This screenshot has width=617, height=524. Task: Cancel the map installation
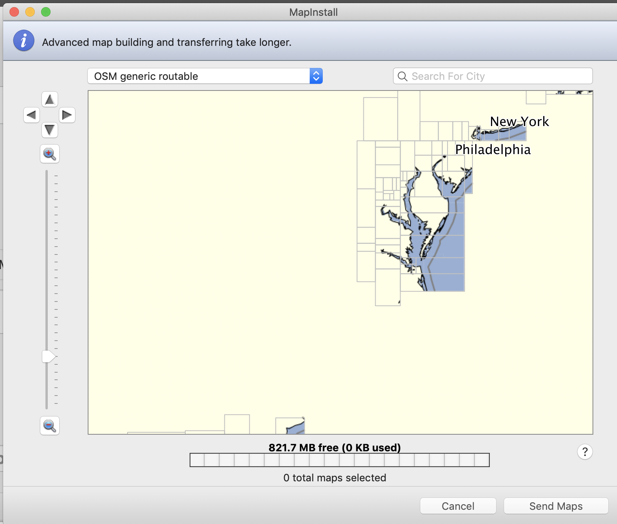(458, 506)
